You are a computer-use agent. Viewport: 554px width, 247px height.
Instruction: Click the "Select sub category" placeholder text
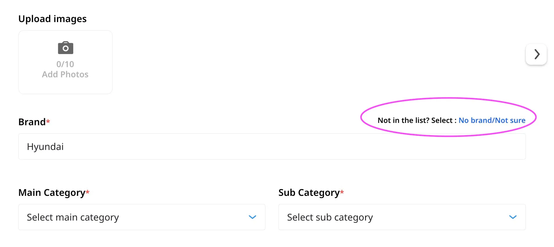click(x=330, y=217)
